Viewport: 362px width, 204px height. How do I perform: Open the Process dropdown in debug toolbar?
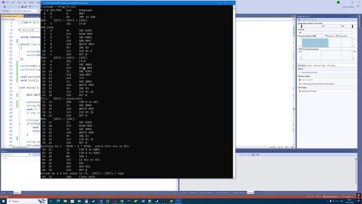click(24, 11)
